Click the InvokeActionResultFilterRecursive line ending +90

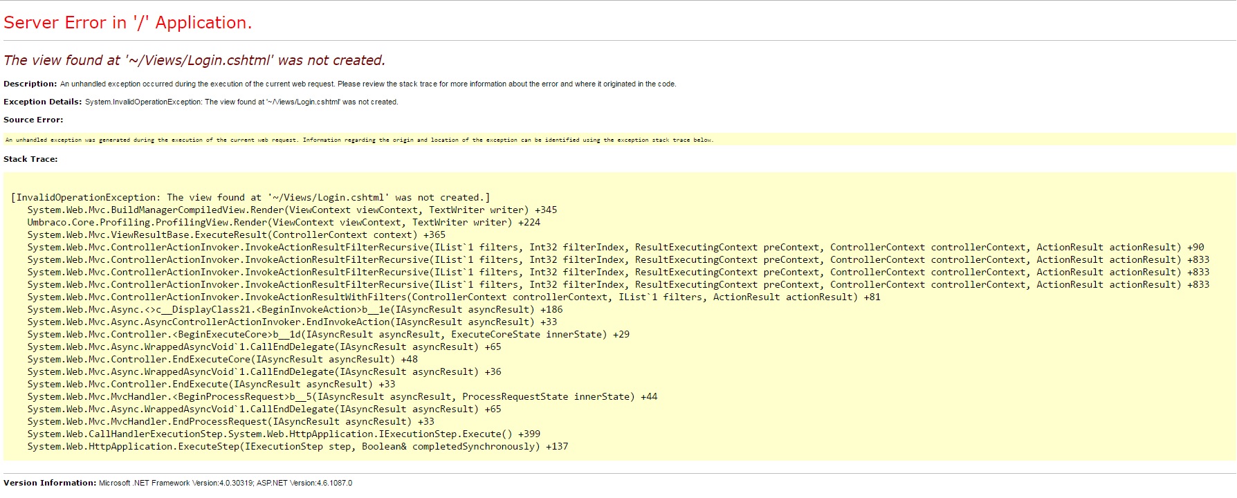pyautogui.click(x=615, y=248)
